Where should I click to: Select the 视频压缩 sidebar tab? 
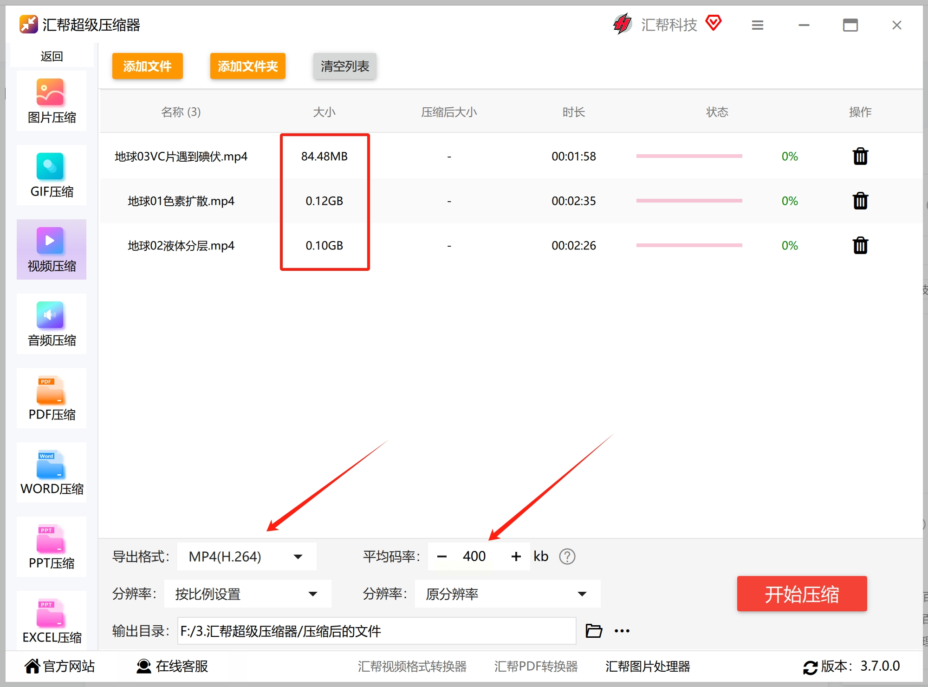[51, 249]
